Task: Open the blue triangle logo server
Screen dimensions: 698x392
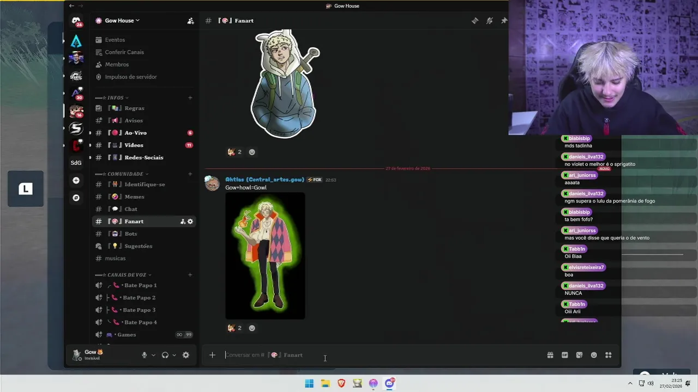Action: pos(76,41)
